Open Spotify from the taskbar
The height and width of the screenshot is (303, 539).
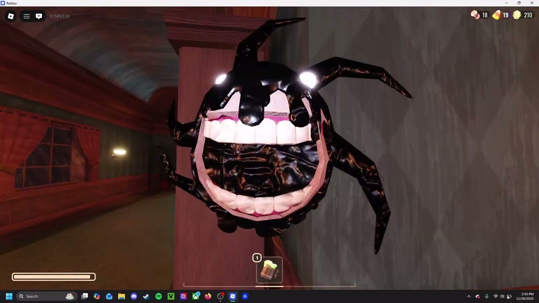[158, 296]
